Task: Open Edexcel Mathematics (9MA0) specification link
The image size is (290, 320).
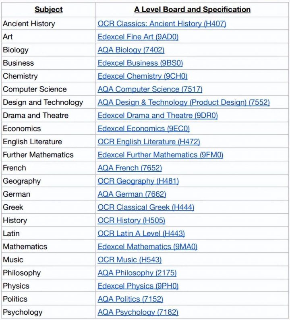Action: click(147, 247)
